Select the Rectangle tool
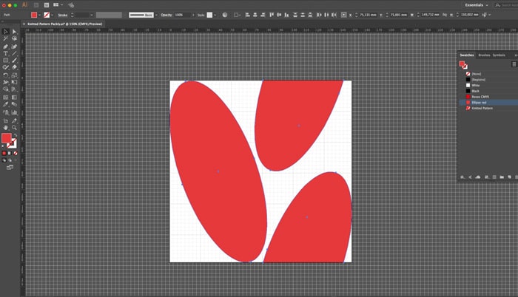 click(6, 61)
